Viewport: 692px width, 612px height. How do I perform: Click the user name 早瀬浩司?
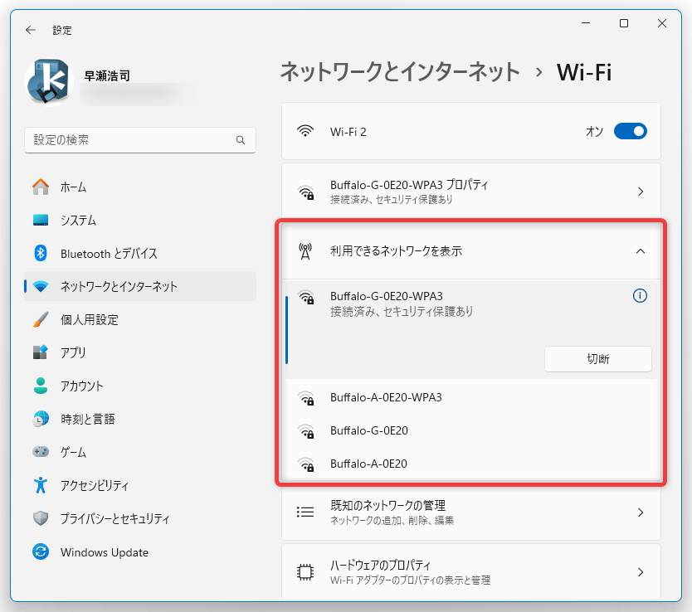(107, 75)
